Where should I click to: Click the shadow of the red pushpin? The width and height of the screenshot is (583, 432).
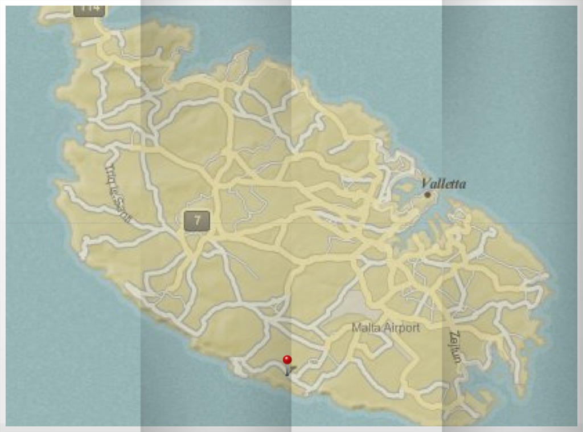(x=290, y=370)
